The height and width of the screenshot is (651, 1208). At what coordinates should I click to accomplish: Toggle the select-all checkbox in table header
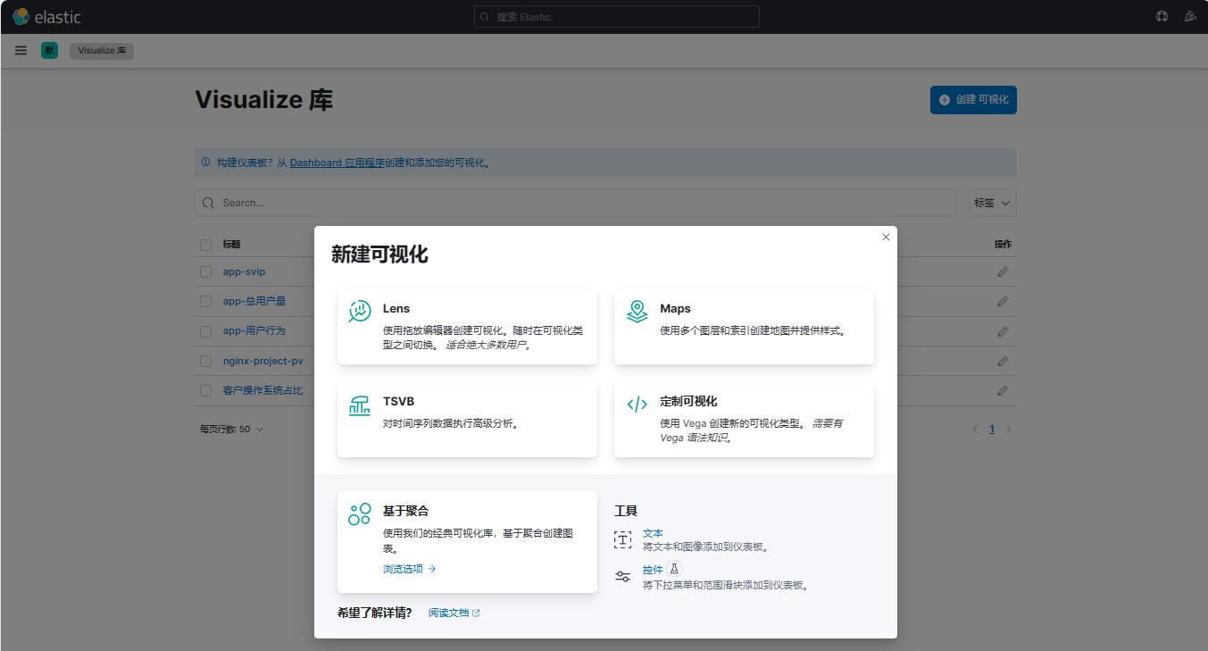click(x=206, y=245)
